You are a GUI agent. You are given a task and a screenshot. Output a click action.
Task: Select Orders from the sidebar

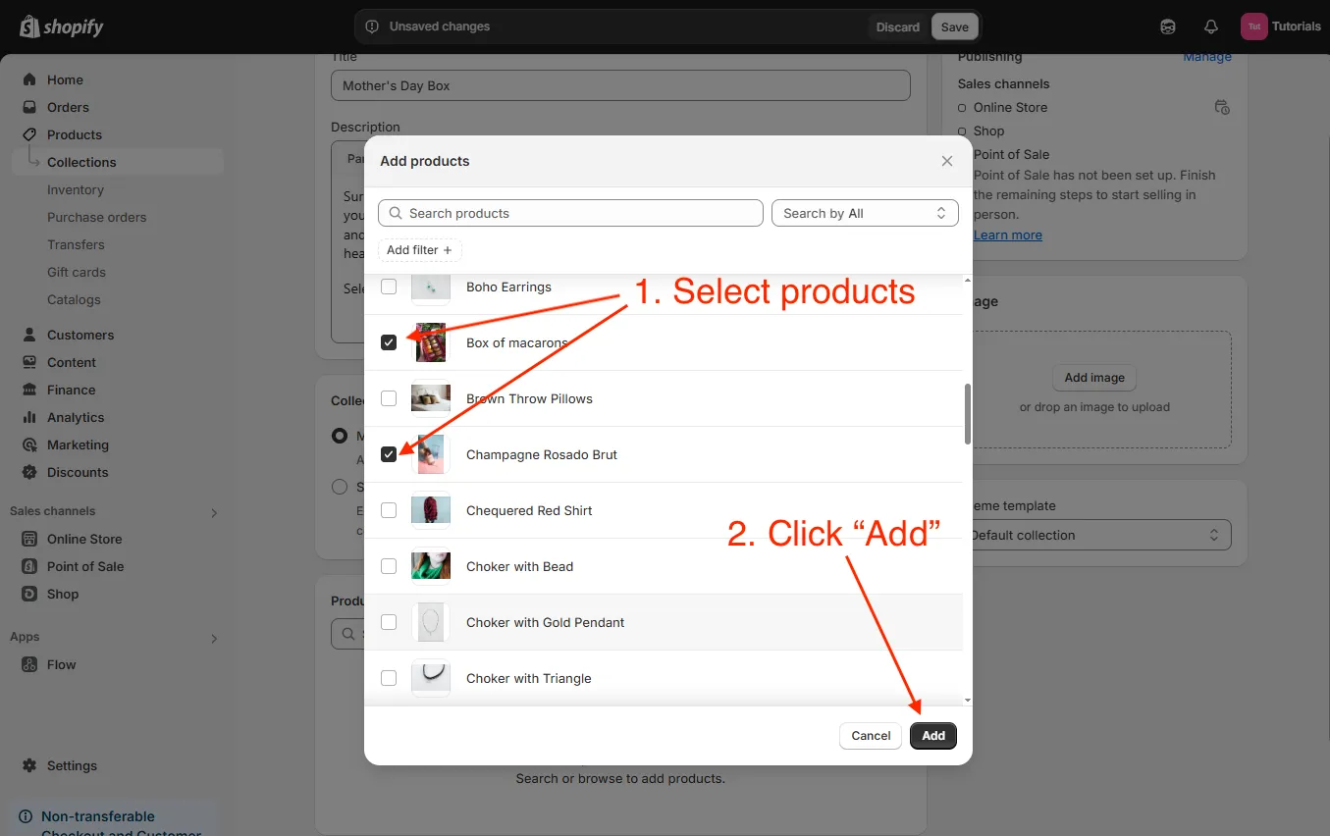coord(66,107)
